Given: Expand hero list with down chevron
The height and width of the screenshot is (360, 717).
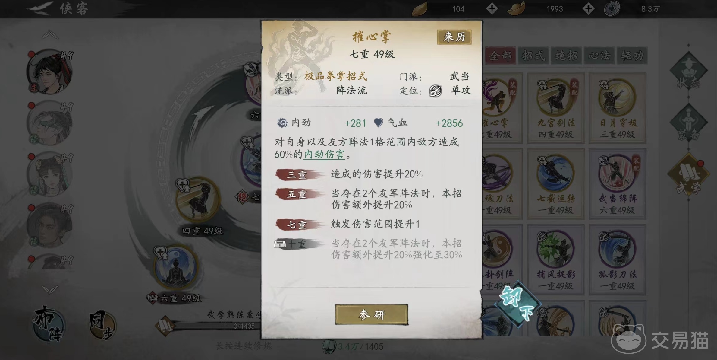Looking at the screenshot, I should pyautogui.click(x=50, y=290).
